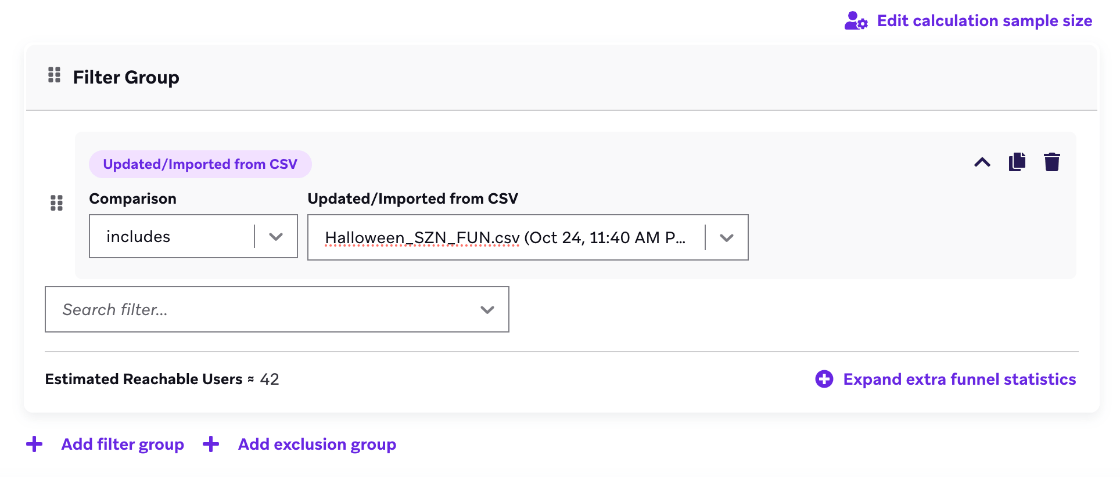Screen dimensions: 1120x477
Task: Click the plus icon next to Add filter group
Action: click(x=34, y=443)
